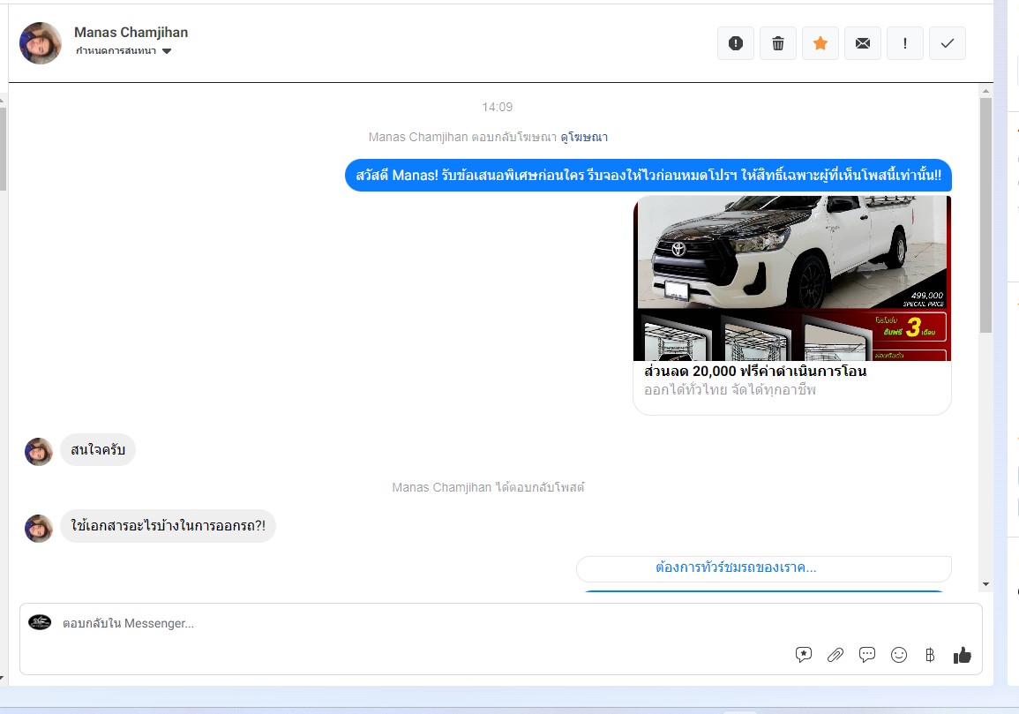Open the ส่วนลด 20,000 ad card title
Screen dimensions: 1019x714
755,372
